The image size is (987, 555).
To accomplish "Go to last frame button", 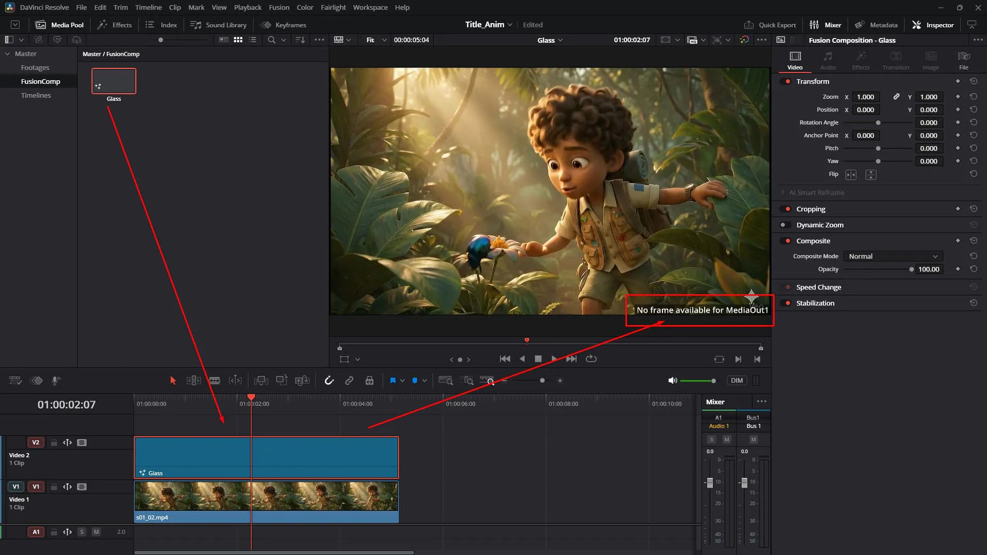I will [571, 359].
